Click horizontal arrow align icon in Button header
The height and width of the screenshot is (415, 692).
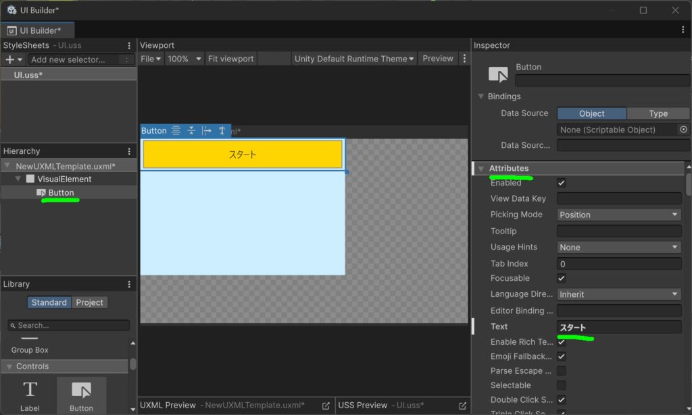coord(207,130)
